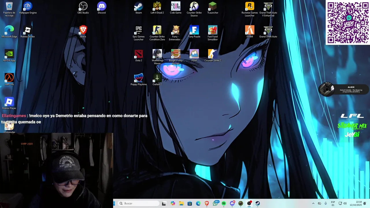
Task: Open the volume control in system tray
Action: [x=345, y=203]
